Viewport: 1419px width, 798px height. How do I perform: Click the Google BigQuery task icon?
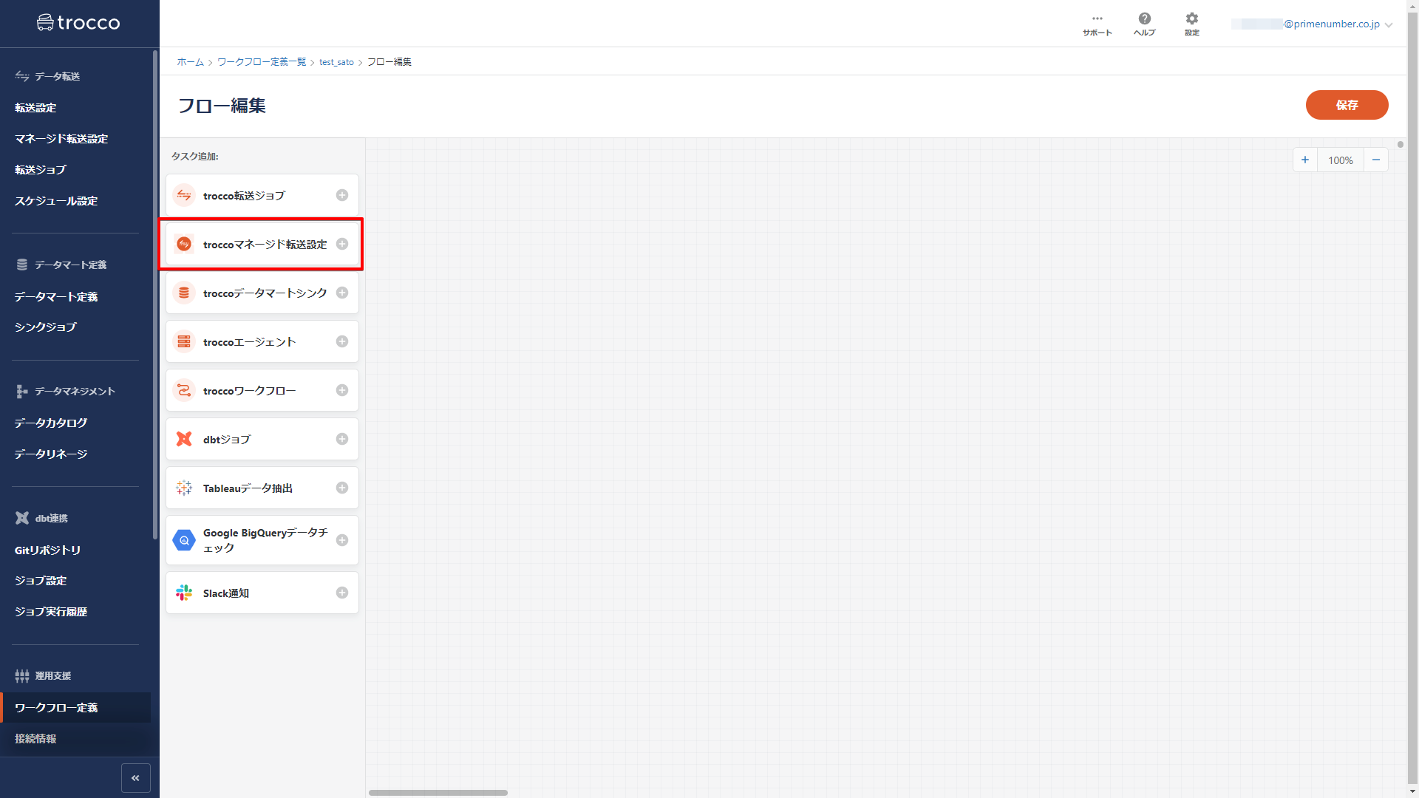184,540
